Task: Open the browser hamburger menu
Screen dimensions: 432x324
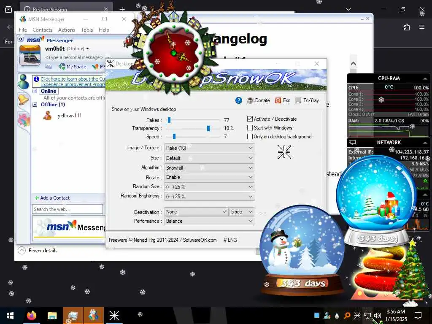Action: [422, 27]
